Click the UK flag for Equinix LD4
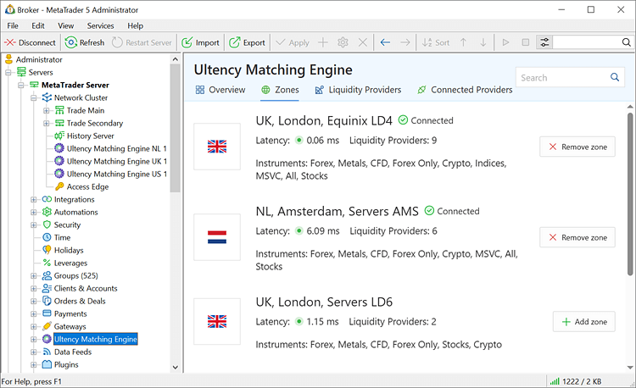636x388 pixels. 217,147
